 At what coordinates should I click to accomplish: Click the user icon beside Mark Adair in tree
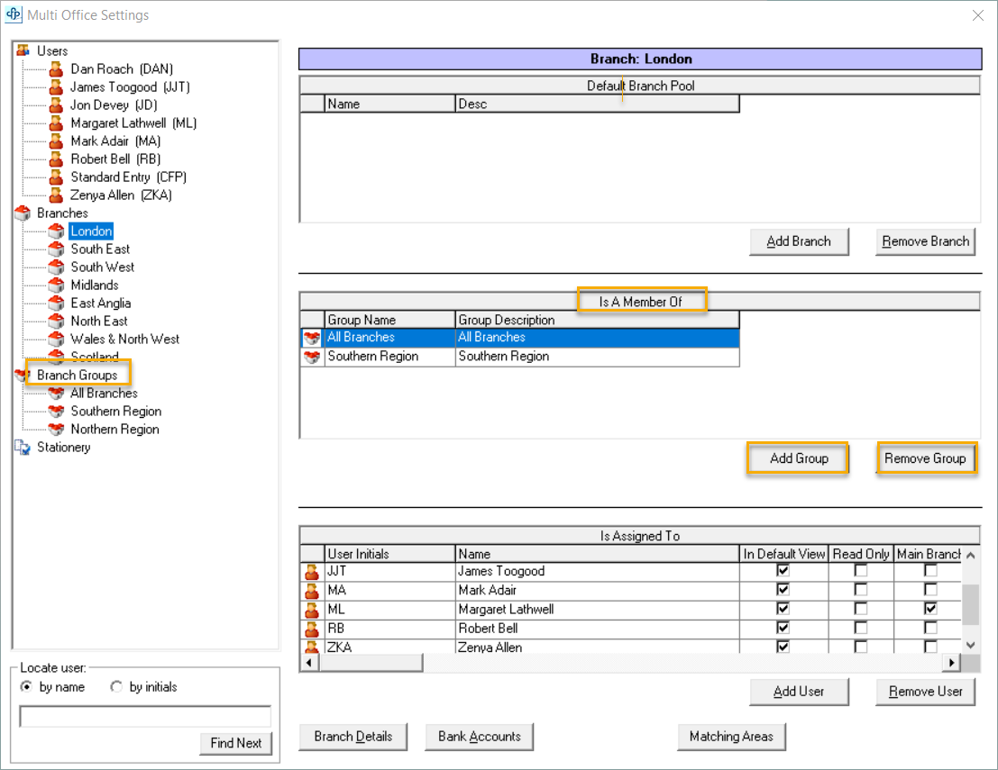tap(57, 140)
